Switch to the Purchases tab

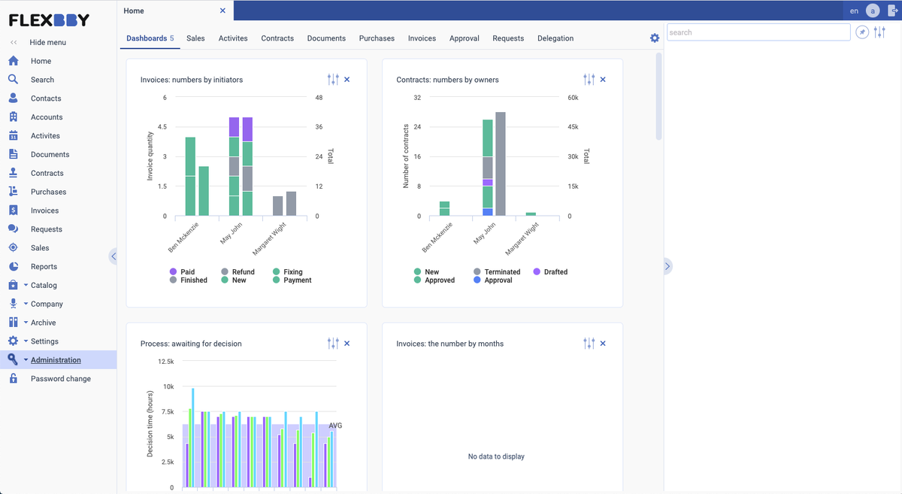[377, 38]
